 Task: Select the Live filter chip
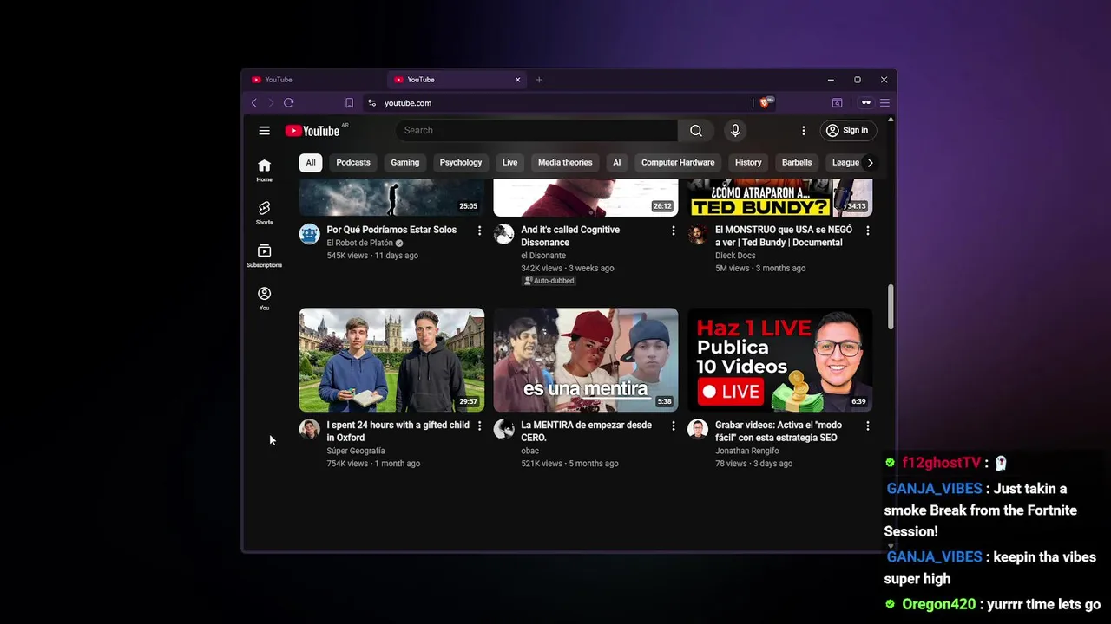pos(509,163)
